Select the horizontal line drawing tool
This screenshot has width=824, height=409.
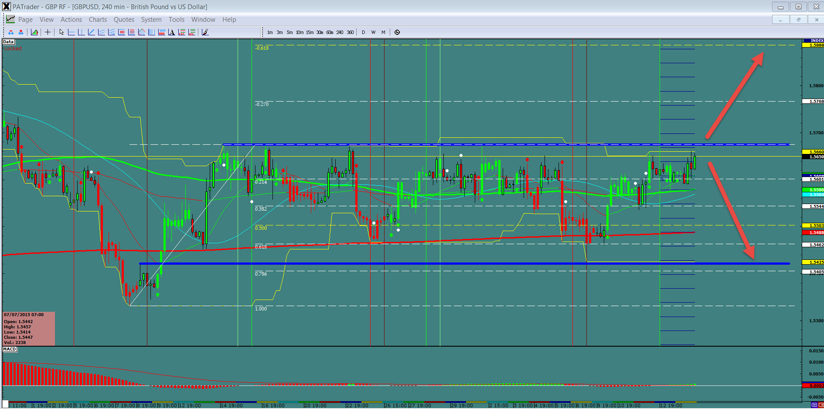(x=71, y=32)
